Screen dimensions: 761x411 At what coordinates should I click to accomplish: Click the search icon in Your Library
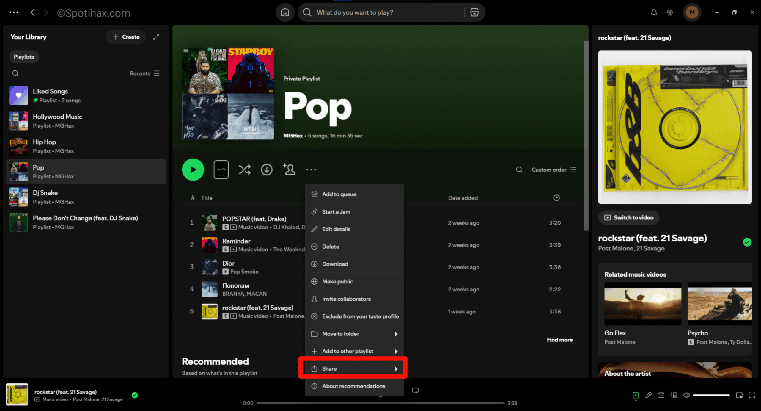click(15, 73)
